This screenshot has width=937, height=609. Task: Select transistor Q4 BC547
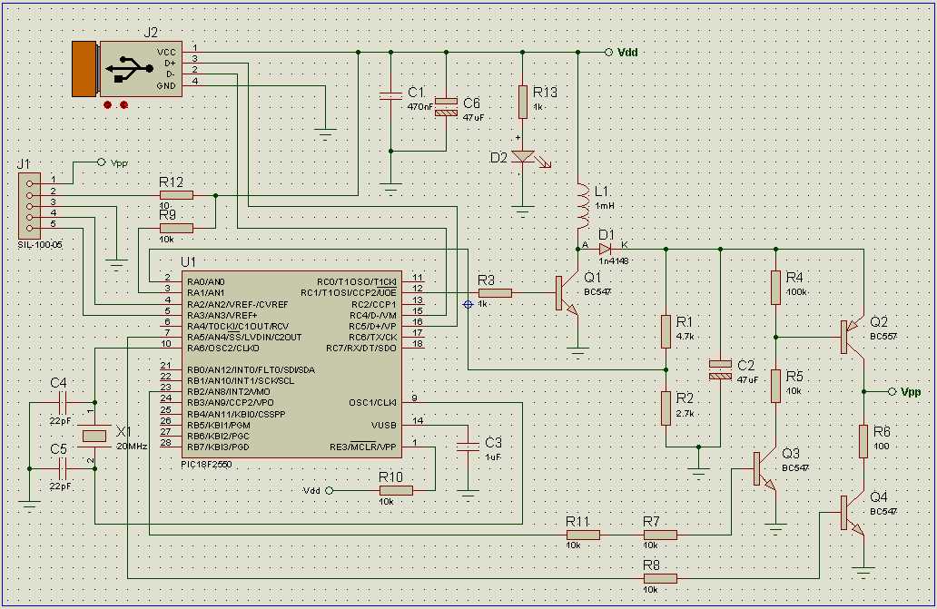tap(853, 513)
